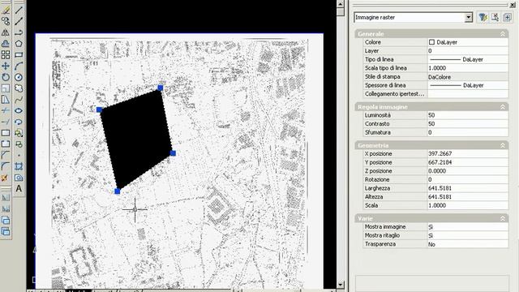Image resolution: width=519 pixels, height=292 pixels.
Task: Select the Construction Line tool
Action: click(x=19, y=21)
